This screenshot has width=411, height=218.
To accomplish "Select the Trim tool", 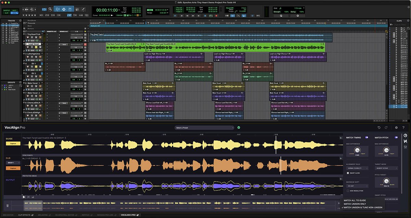I will pos(57,9).
